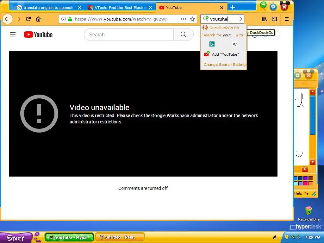Submit the search bar query arrow
Screen dimensions: 324x243
239,19
